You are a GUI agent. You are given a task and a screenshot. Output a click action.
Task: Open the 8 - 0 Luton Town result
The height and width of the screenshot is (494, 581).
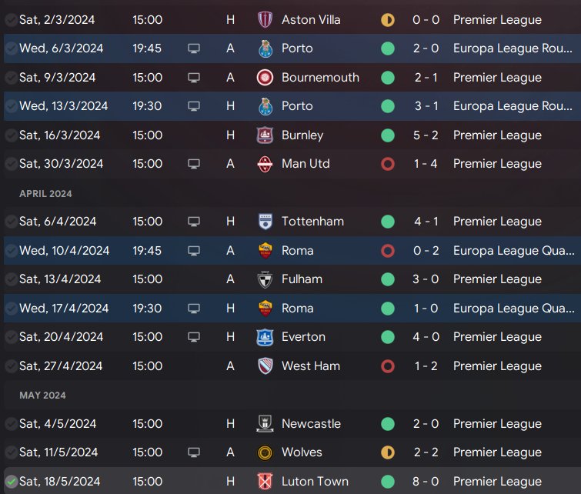424,482
